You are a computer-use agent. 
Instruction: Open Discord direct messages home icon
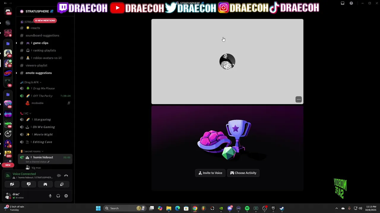coord(8,11)
